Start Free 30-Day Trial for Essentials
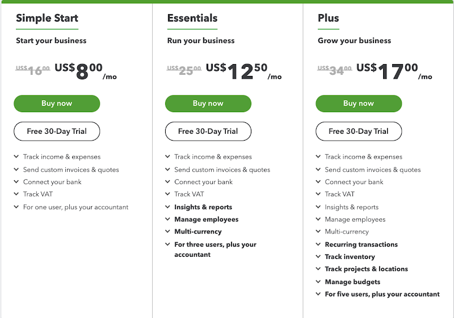The image size is (454, 318). pyautogui.click(x=208, y=132)
